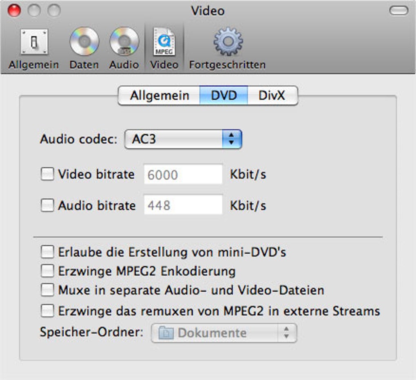Open the Fortgeschritten gear icon
The height and width of the screenshot is (380, 416).
[228, 42]
